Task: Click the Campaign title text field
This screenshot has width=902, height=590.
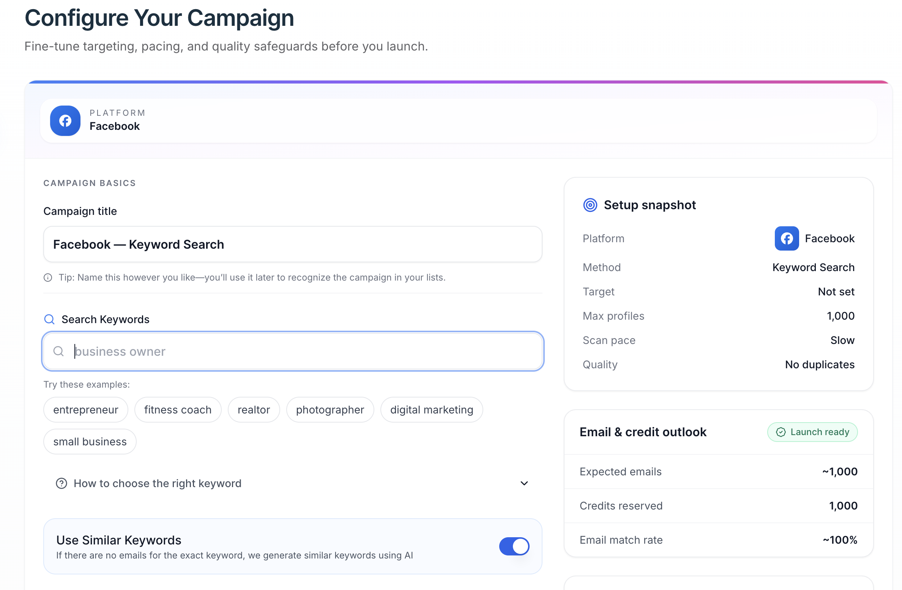Action: click(292, 244)
